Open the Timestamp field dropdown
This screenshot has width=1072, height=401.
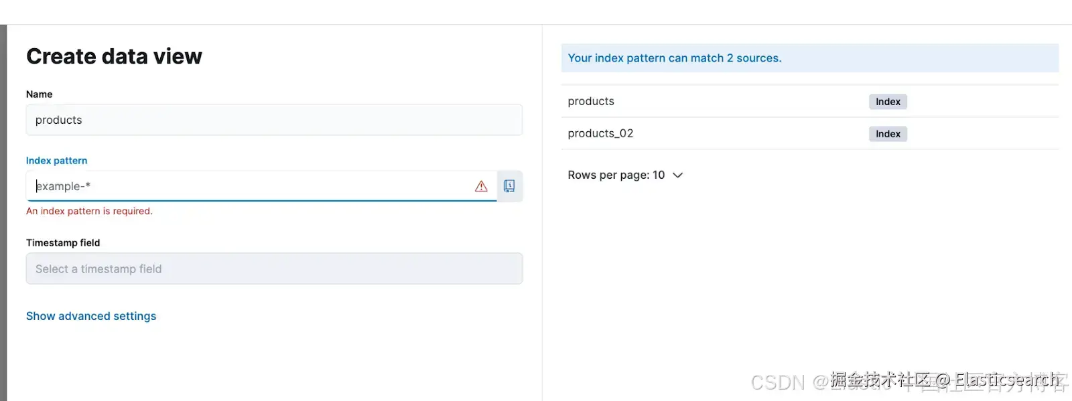tap(274, 268)
